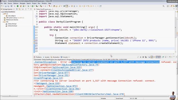178x100 pixels.
Task: Toggle the highlighted Word Wrap editor button
Action: [x=67, y=6]
